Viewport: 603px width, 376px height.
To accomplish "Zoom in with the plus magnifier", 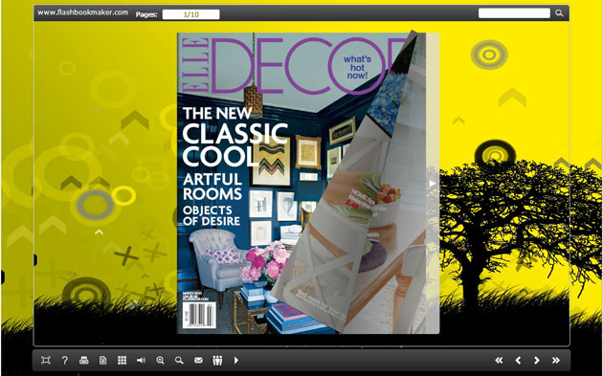I will (x=160, y=361).
